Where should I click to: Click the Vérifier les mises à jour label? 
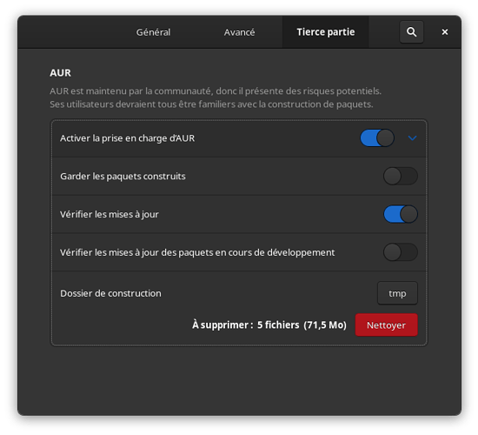pos(110,214)
